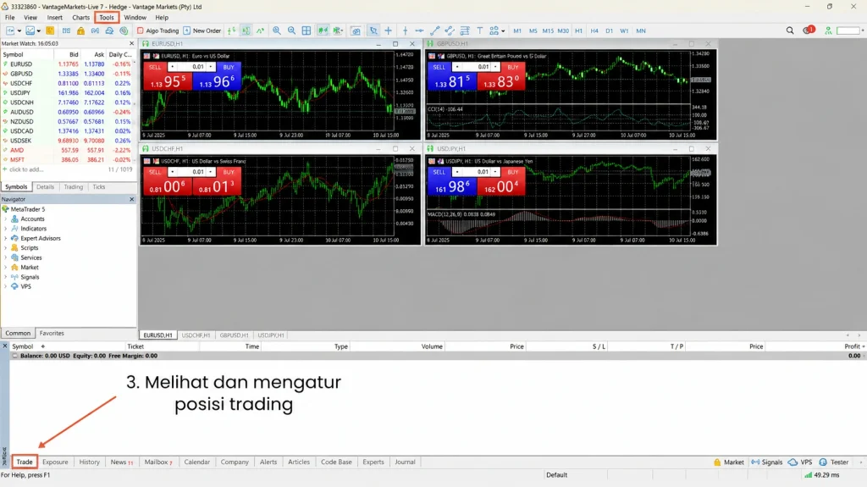Click the MQL5 market bag icon
This screenshot has height=487, width=867.
point(80,31)
